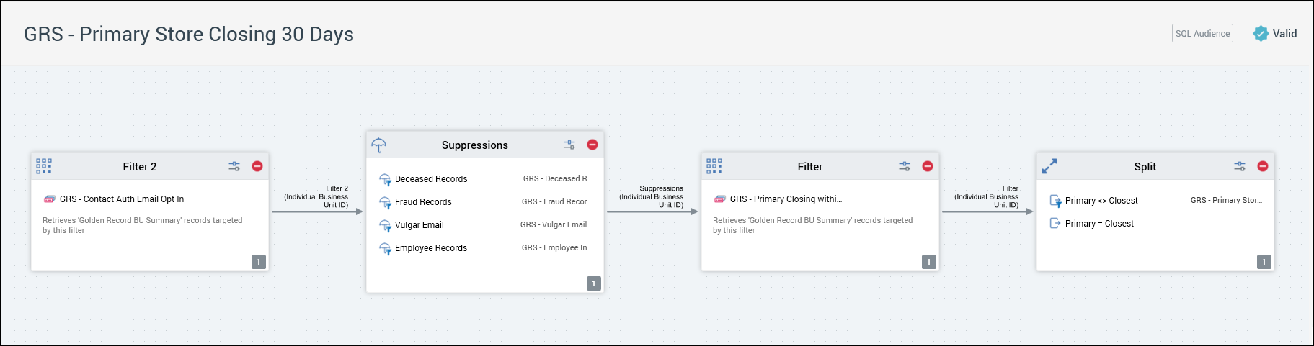Click the Split block arrows icon
Viewport: 1314px width, 346px height.
[x=1049, y=166]
